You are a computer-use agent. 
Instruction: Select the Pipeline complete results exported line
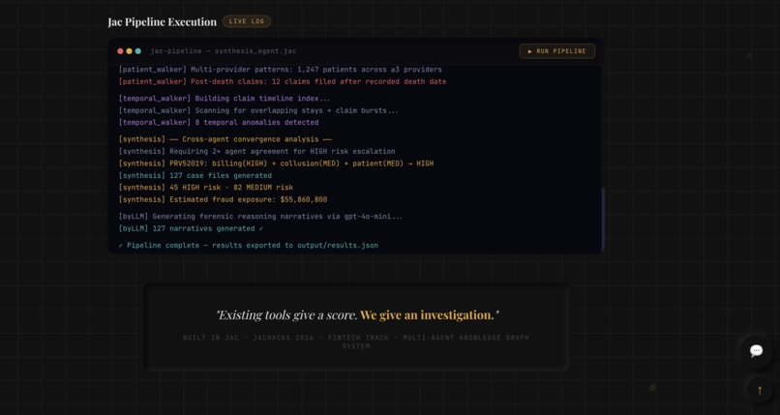pyautogui.click(x=249, y=246)
